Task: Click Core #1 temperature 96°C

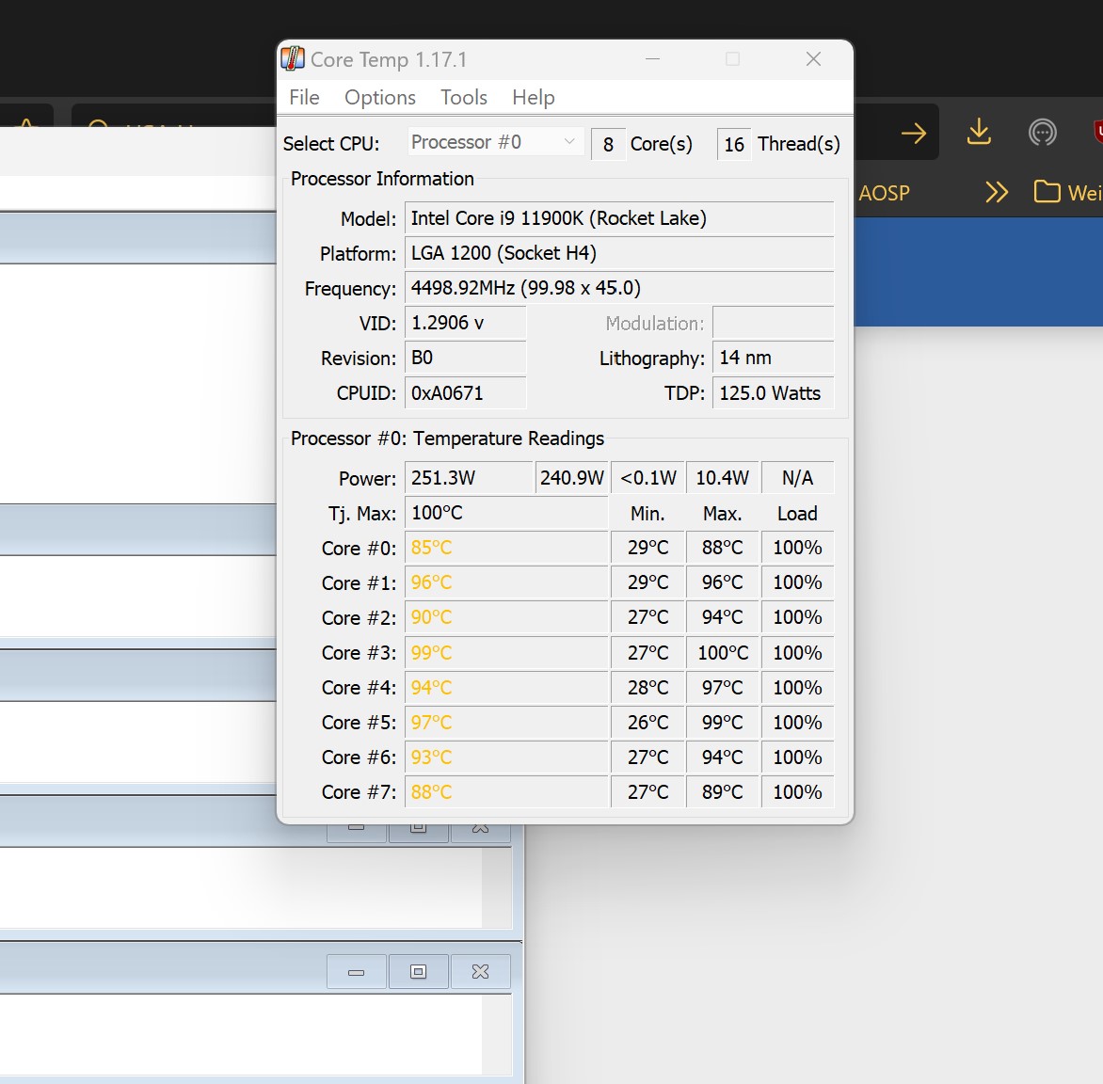Action: [x=505, y=582]
